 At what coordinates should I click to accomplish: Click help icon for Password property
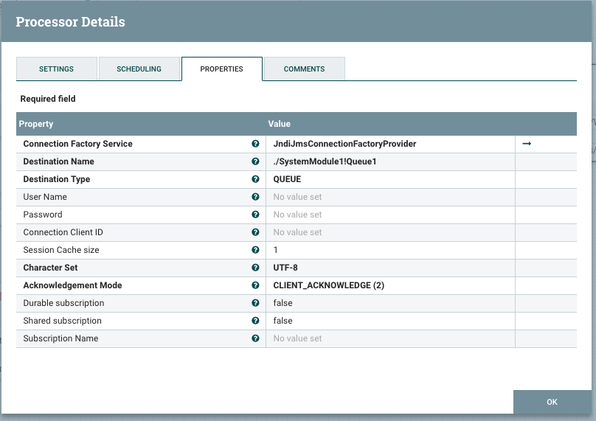255,215
